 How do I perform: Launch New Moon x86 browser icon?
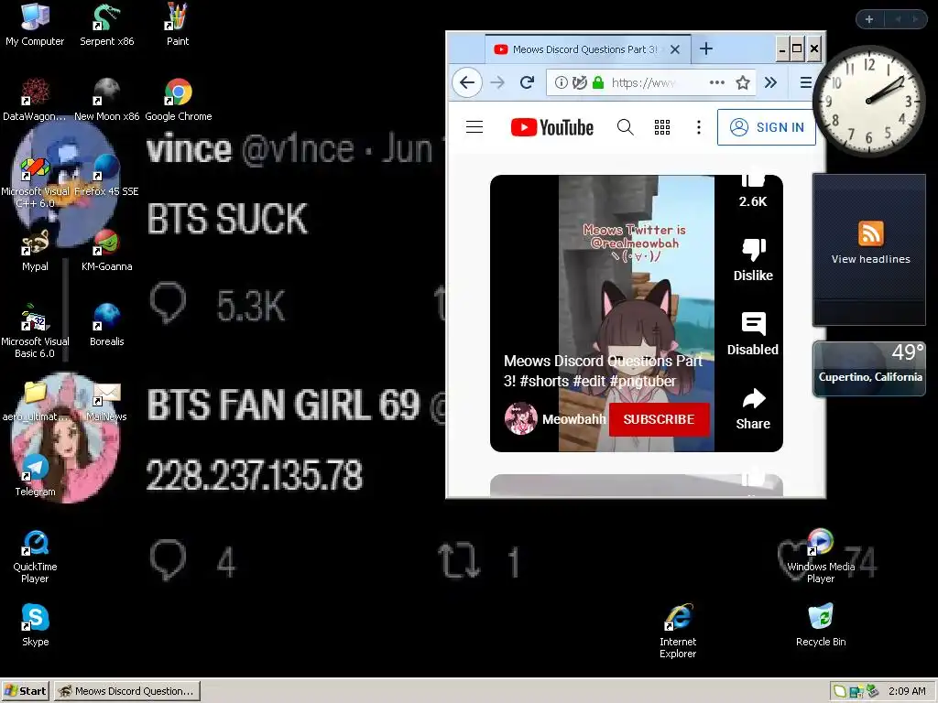tap(106, 100)
